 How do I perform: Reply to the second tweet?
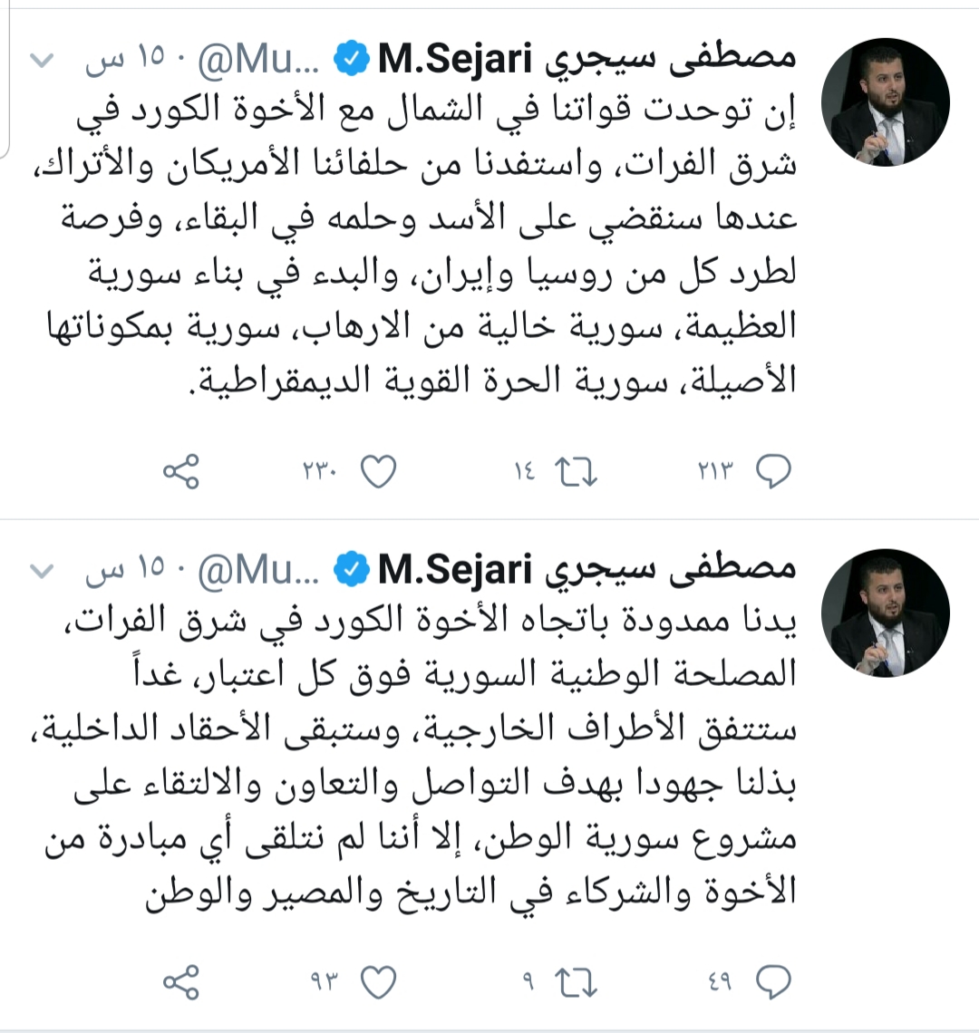773,982
